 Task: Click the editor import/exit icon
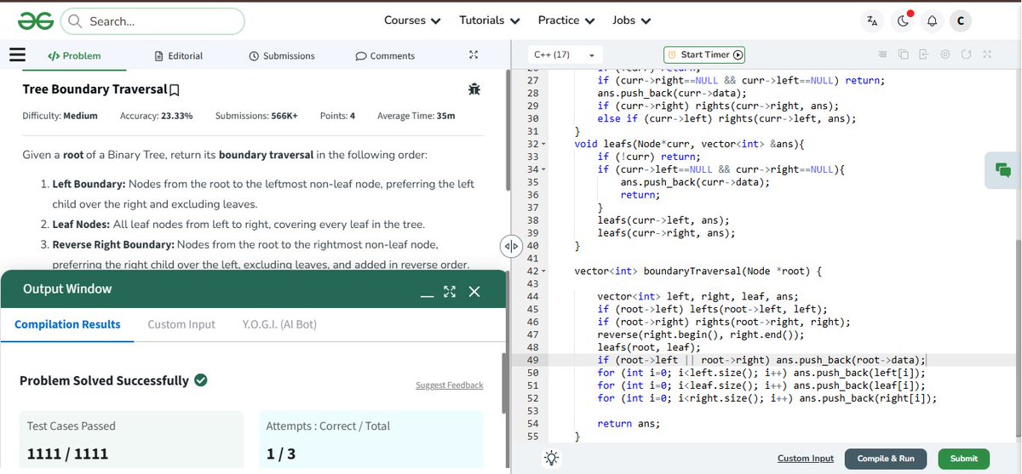pyautogui.click(x=924, y=54)
